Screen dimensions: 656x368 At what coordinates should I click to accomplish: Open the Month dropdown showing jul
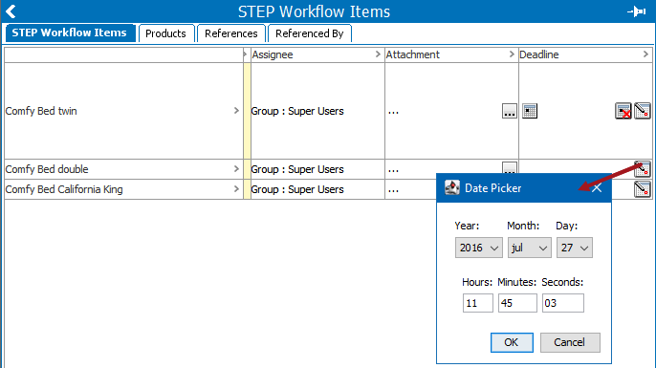[529, 248]
